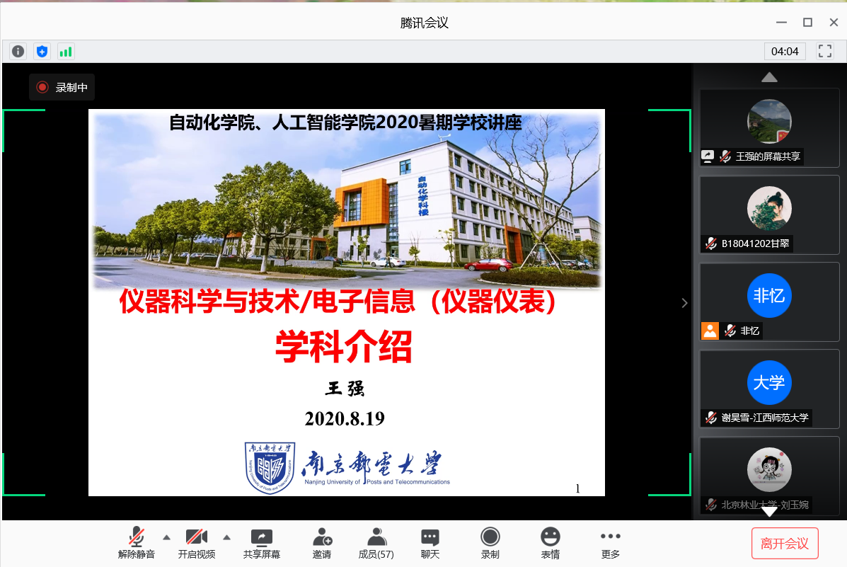Image resolution: width=847 pixels, height=567 pixels.
Task: Enter full screen mode icon
Action: [825, 51]
